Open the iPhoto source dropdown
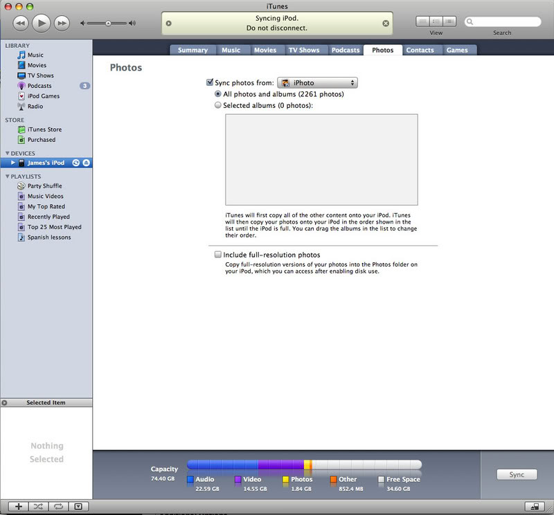Image resolution: width=554 pixels, height=515 pixels. (x=317, y=82)
